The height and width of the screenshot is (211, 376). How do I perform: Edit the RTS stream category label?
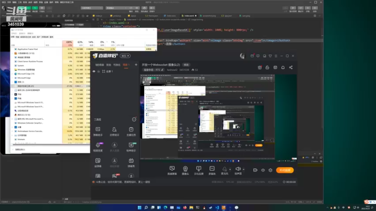154,70
